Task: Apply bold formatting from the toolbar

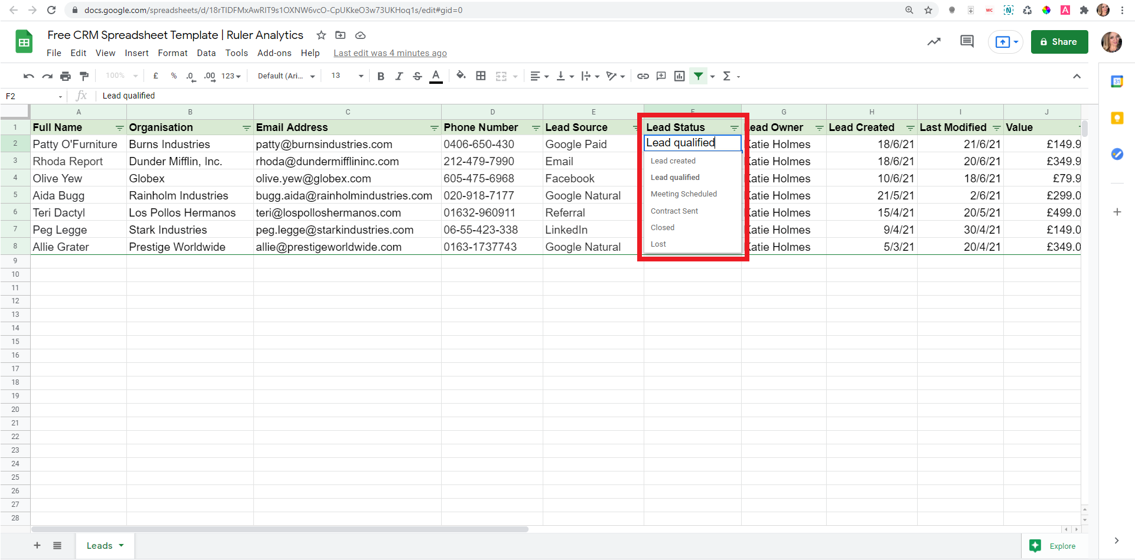Action: 381,76
